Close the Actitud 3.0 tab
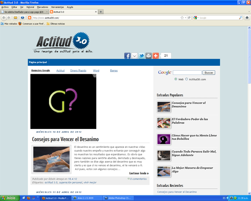Image resolution: width=251 pixels, height=201 pixels. (96, 12)
